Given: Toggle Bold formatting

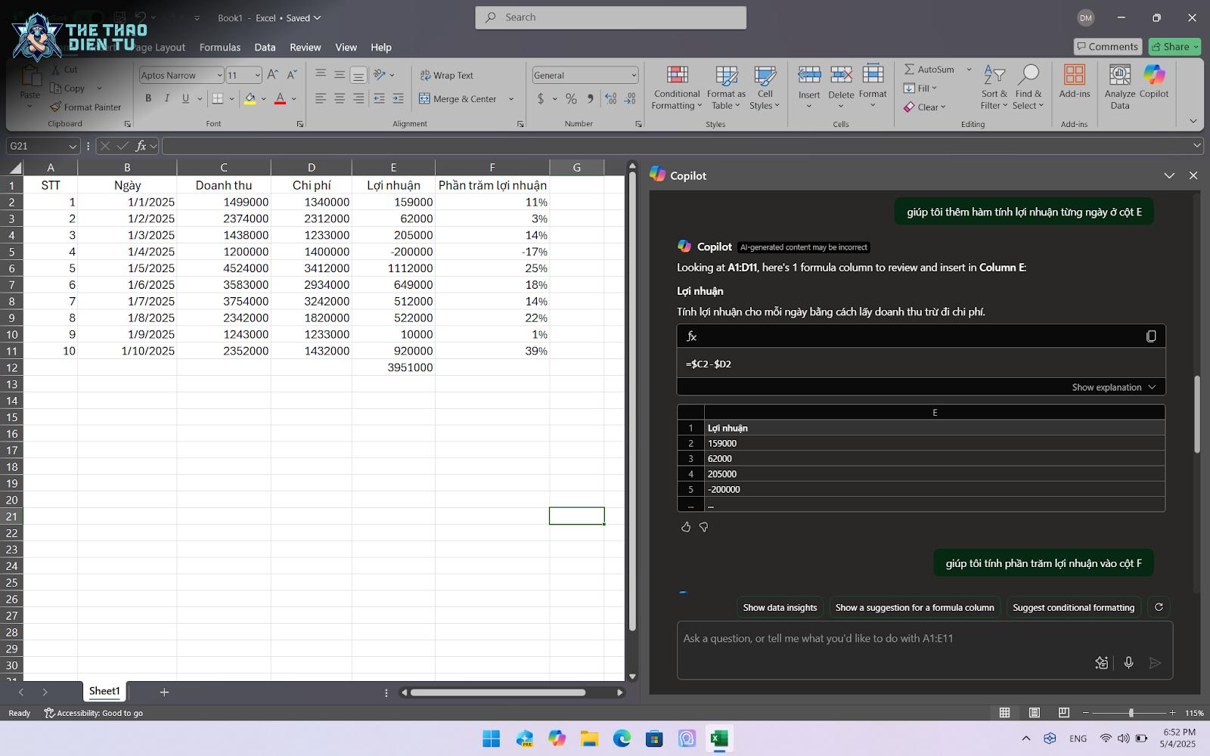Looking at the screenshot, I should 148,98.
